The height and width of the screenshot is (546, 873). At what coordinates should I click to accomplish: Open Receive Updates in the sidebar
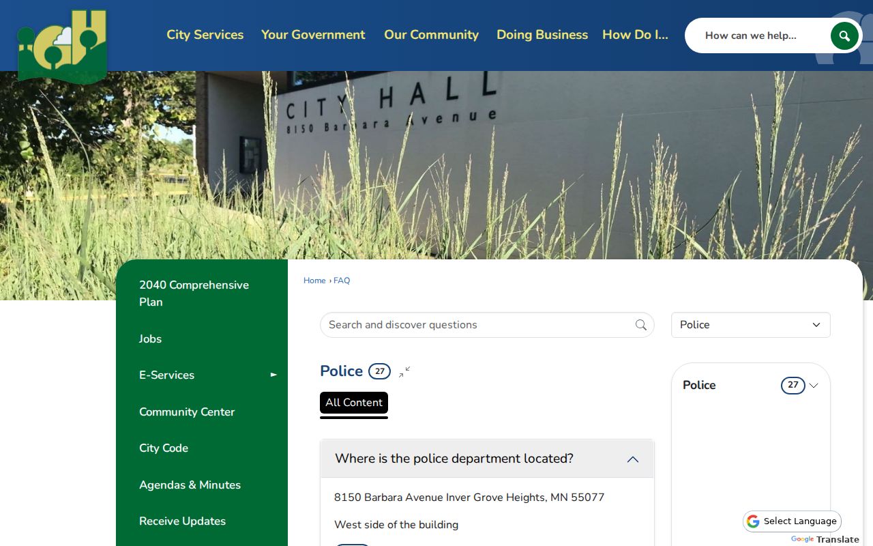tap(182, 521)
